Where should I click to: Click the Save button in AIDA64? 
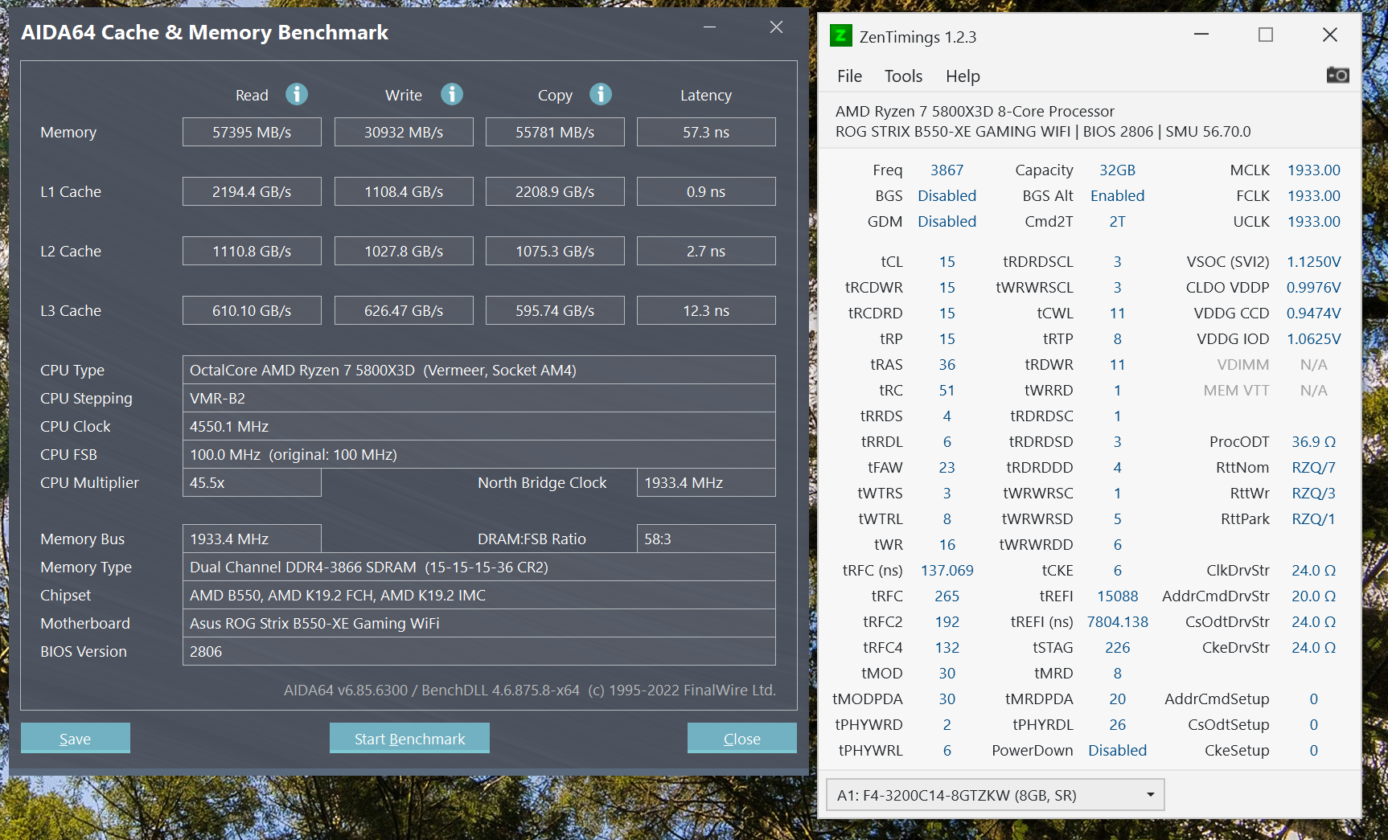click(x=76, y=738)
